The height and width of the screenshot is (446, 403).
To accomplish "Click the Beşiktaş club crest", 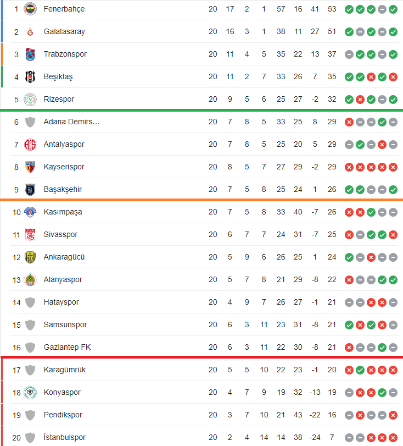I will 30,76.
